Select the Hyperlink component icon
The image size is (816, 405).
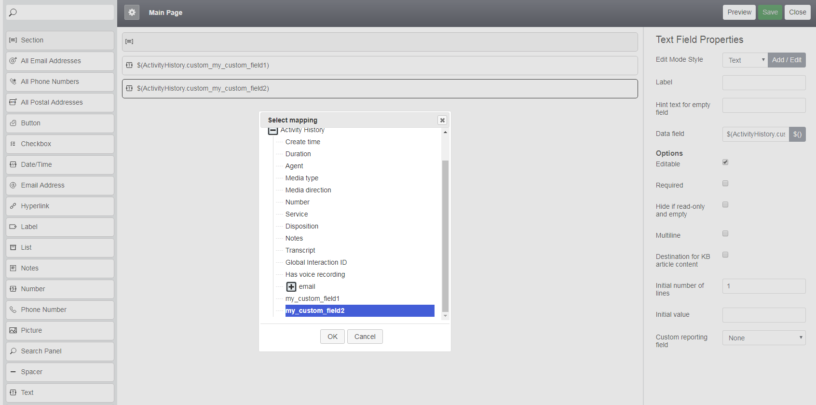tap(13, 206)
